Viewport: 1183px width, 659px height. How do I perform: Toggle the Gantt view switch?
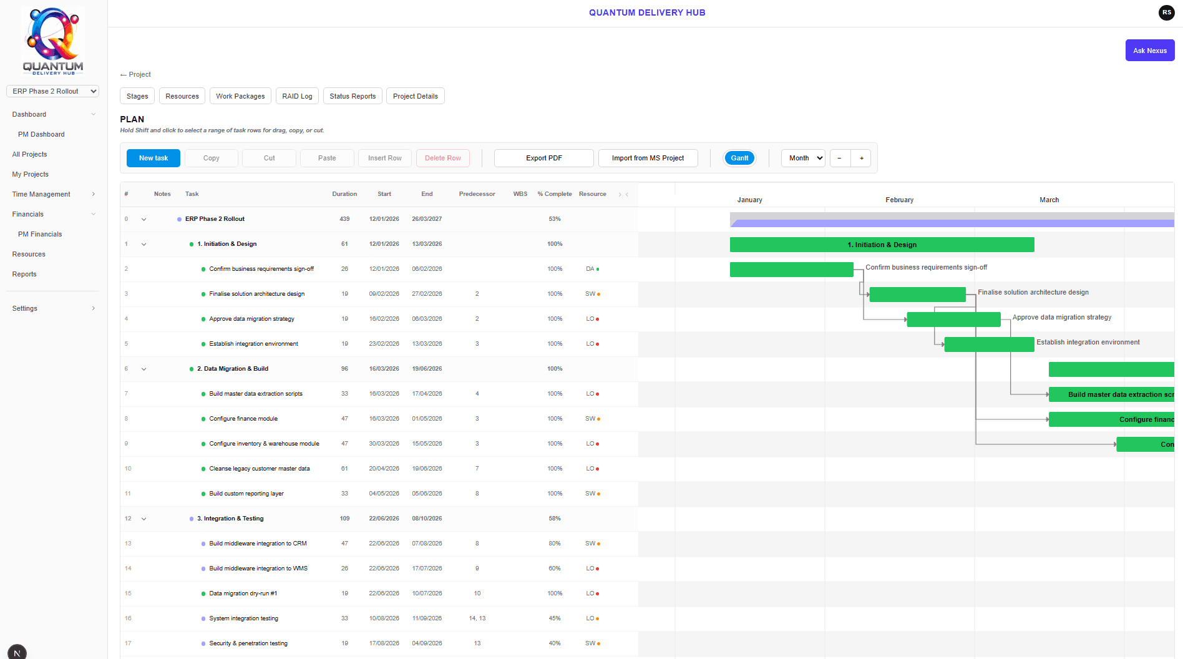click(739, 158)
